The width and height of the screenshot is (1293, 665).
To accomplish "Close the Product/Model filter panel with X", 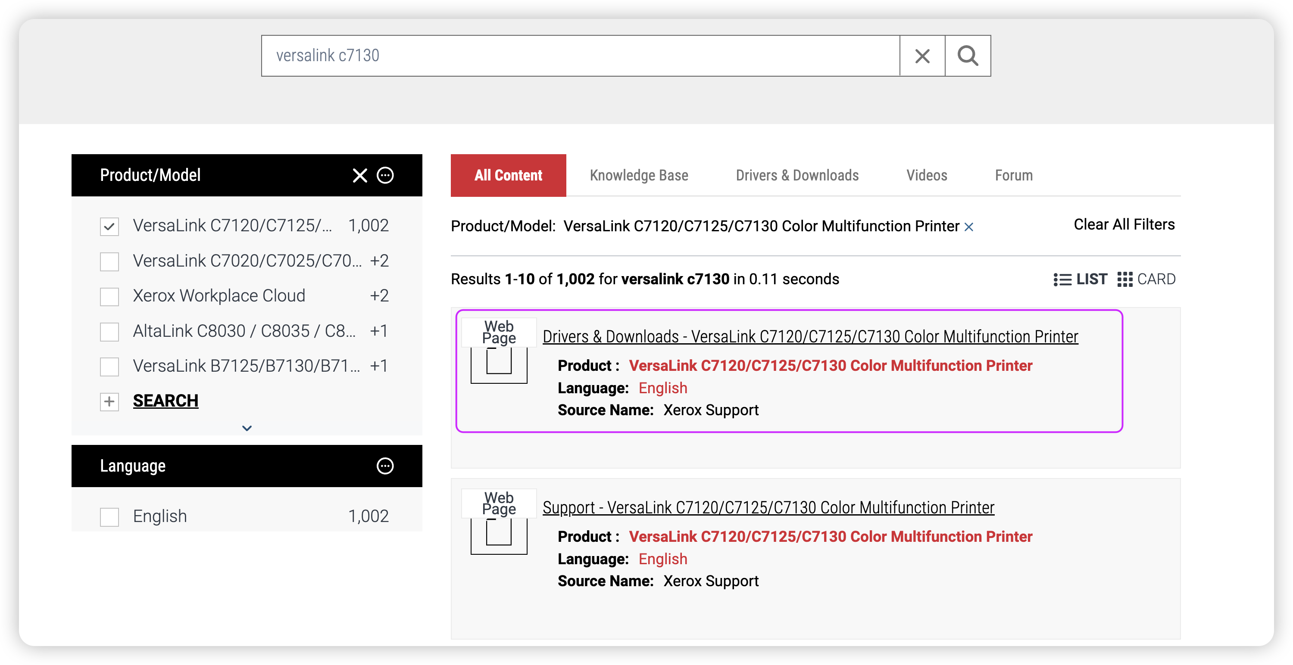I will (x=360, y=176).
